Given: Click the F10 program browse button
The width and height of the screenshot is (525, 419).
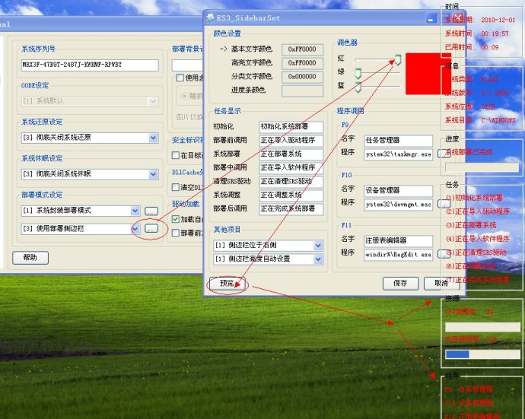Looking at the screenshot, I should tap(444, 204).
